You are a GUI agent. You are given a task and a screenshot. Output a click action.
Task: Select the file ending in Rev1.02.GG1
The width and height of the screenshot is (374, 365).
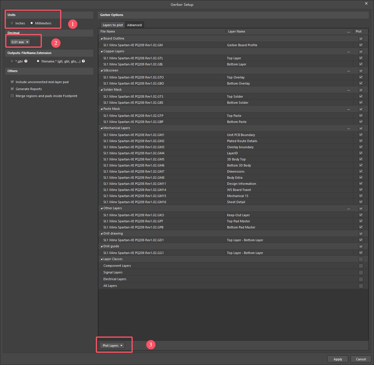pos(134,253)
